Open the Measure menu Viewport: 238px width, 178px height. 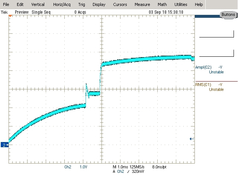click(x=142, y=4)
